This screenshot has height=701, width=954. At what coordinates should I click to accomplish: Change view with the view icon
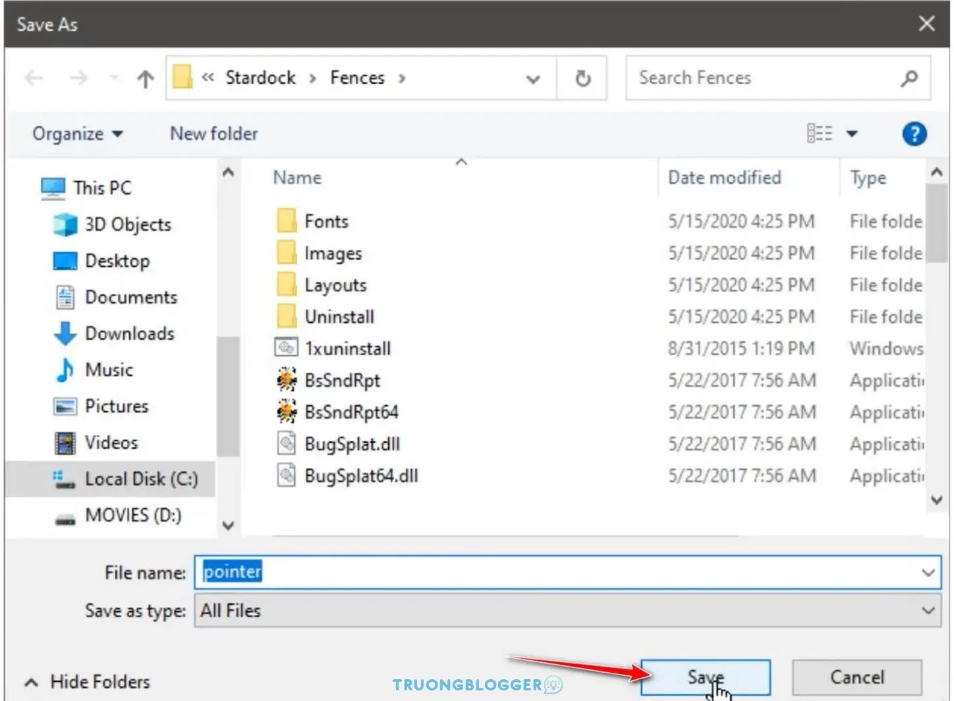(x=820, y=134)
